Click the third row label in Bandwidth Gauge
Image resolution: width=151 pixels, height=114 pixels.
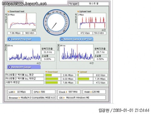(x=24, y=82)
